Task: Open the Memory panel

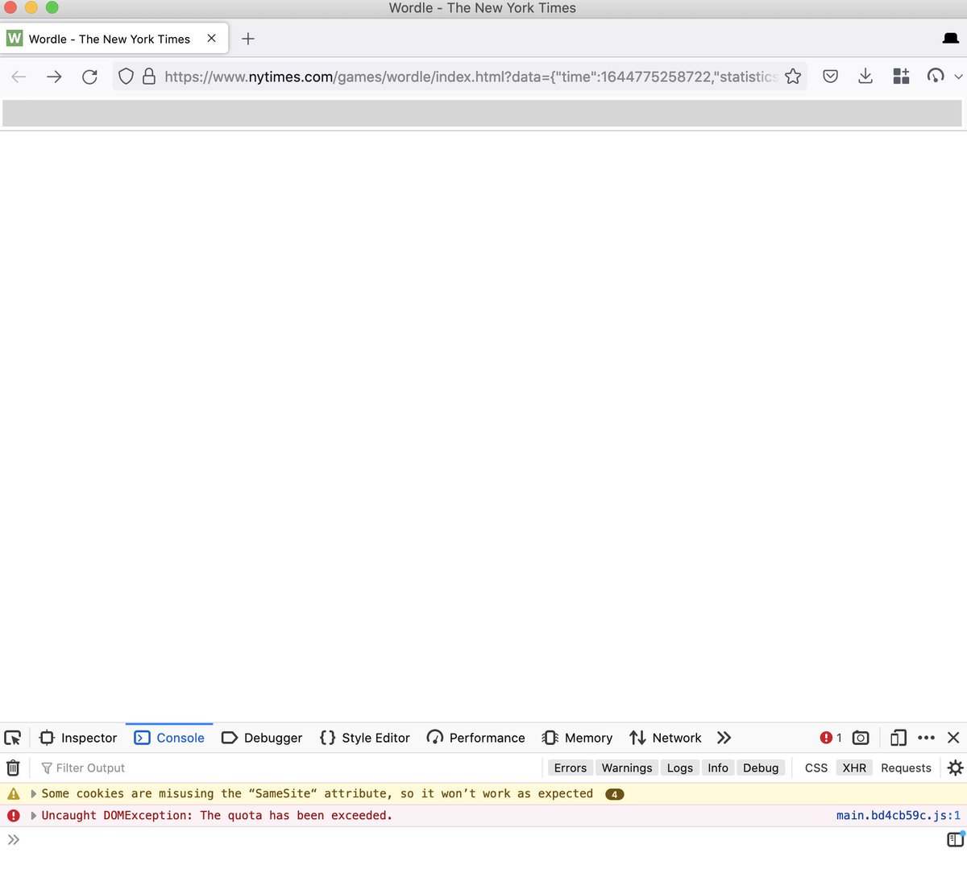Action: coord(577,738)
